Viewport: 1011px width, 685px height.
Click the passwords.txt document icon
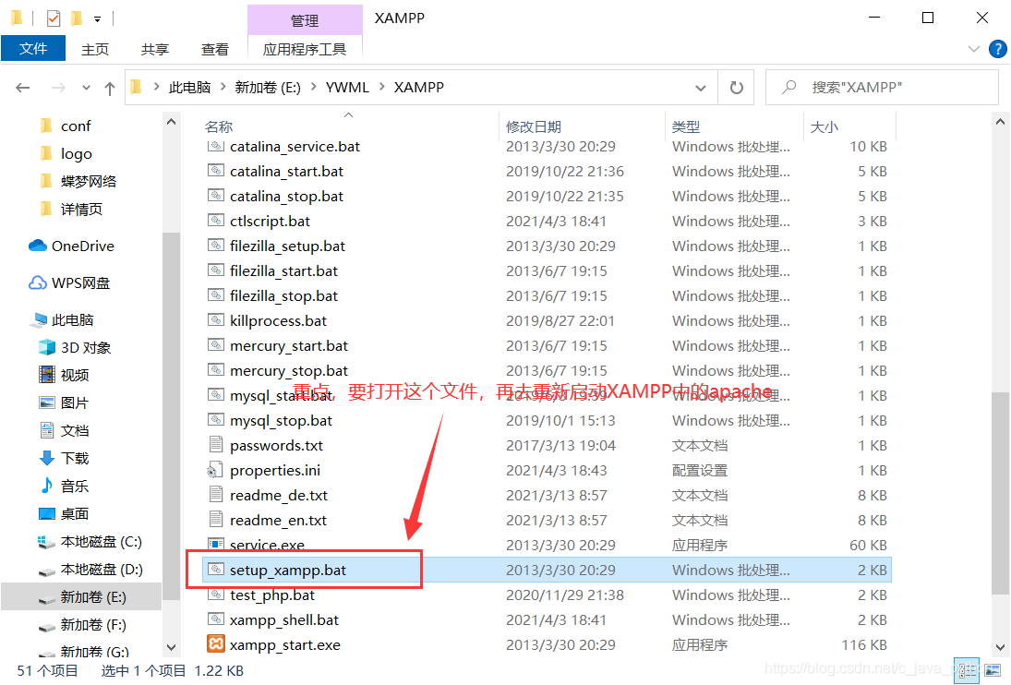pyautogui.click(x=215, y=445)
